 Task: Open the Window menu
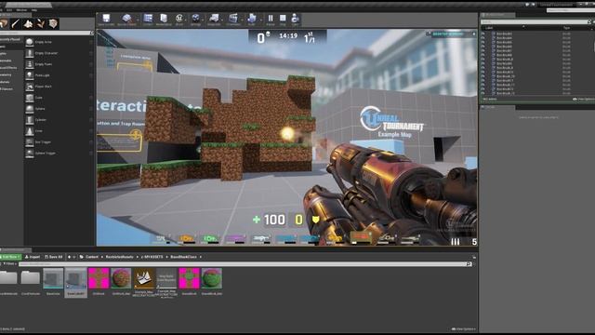21,10
